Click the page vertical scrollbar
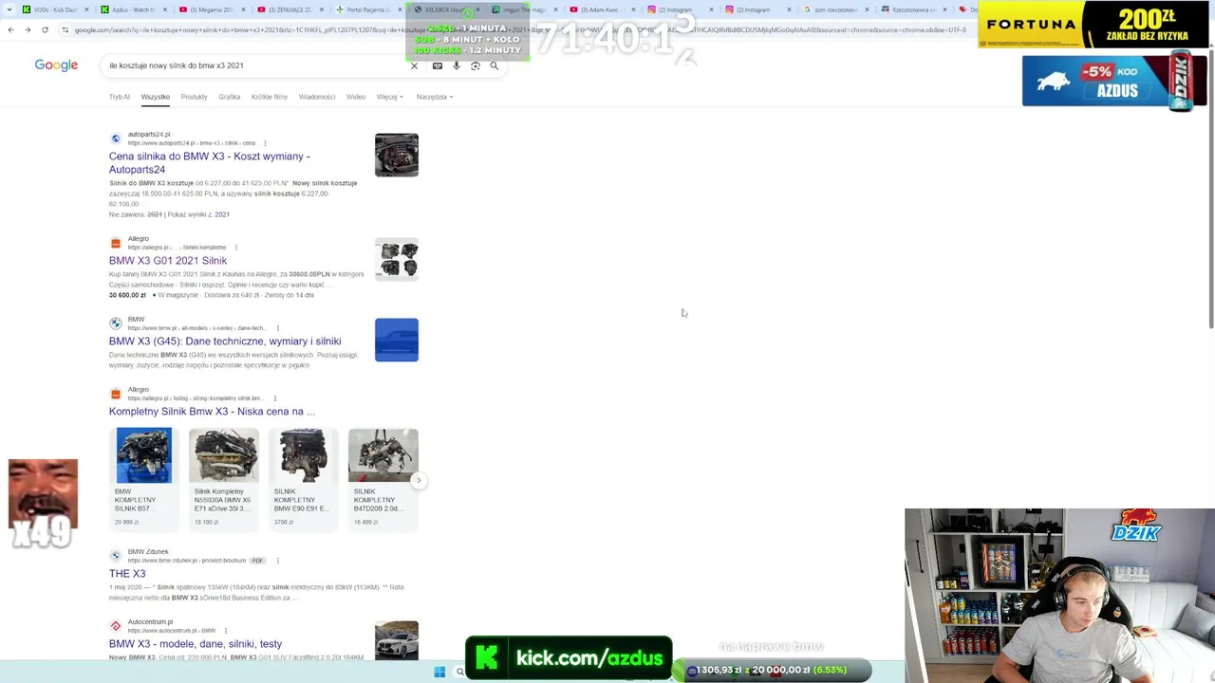 [1211, 190]
